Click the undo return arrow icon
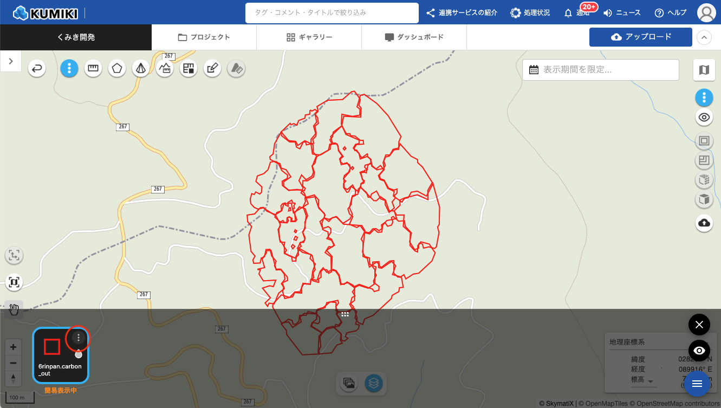721x408 pixels. coord(37,68)
